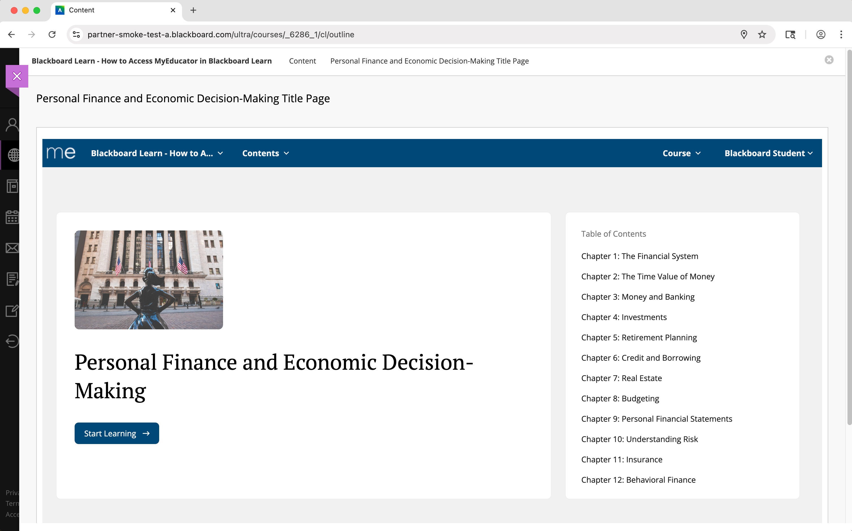Open the Blackboard Student dropdown
Image resolution: width=852 pixels, height=531 pixels.
pos(768,153)
